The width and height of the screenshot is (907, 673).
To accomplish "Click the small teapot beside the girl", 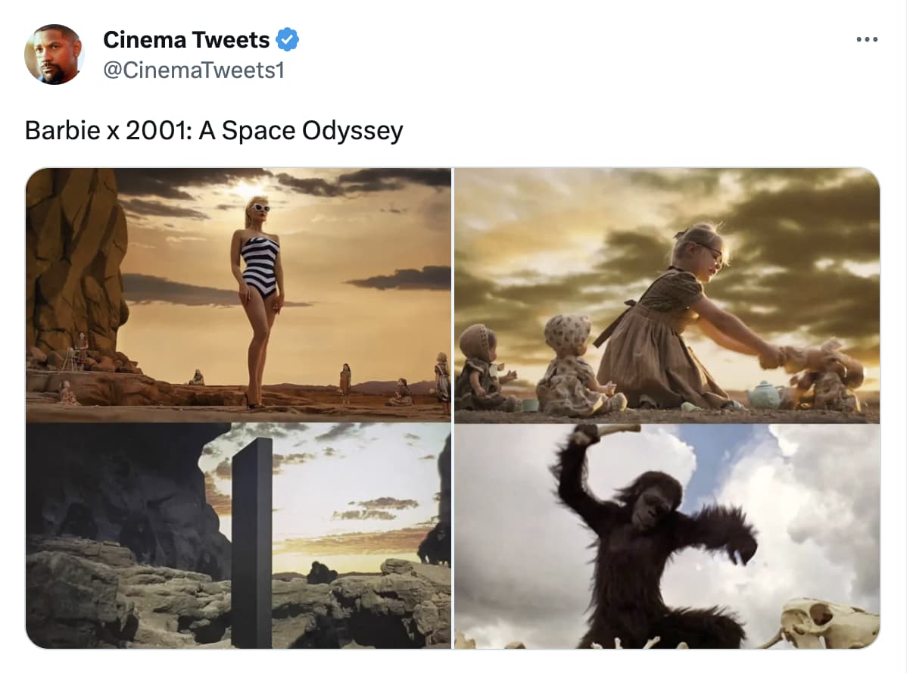I will [x=767, y=394].
